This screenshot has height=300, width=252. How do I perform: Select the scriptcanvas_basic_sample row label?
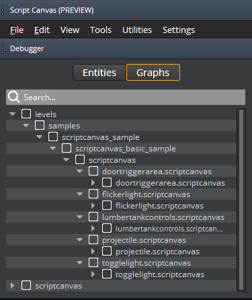(x=126, y=149)
